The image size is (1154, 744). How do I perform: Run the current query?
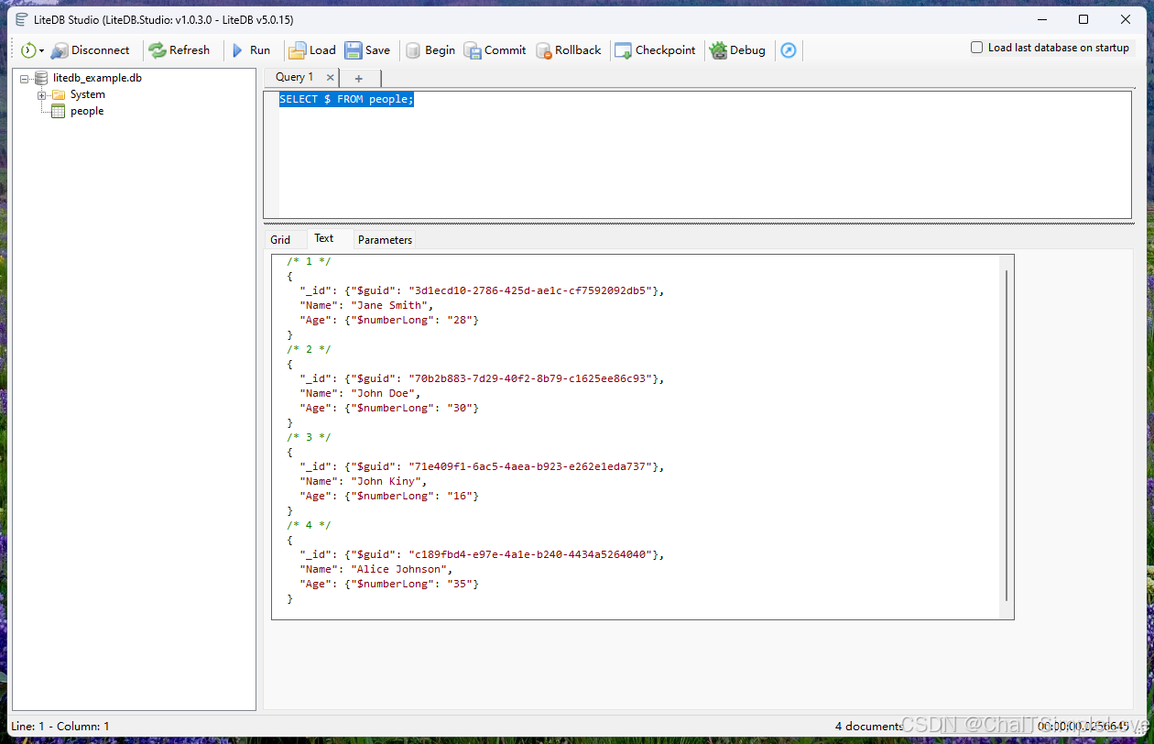coord(250,50)
